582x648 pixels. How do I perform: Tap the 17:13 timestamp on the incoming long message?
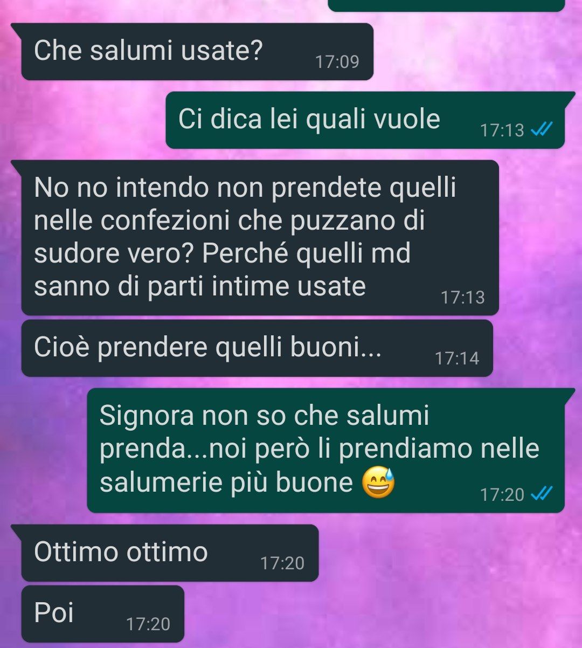click(463, 298)
